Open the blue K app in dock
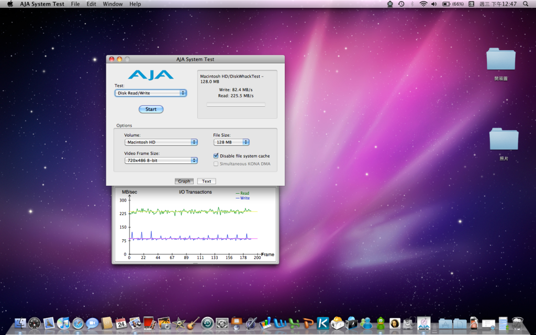 coord(322,322)
